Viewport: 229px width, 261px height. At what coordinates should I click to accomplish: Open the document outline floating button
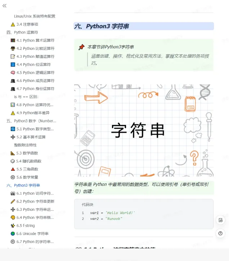coord(220,220)
